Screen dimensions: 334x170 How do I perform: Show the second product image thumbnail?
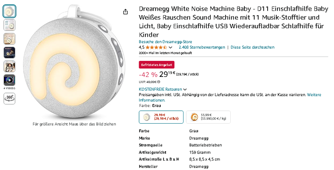point(9,25)
